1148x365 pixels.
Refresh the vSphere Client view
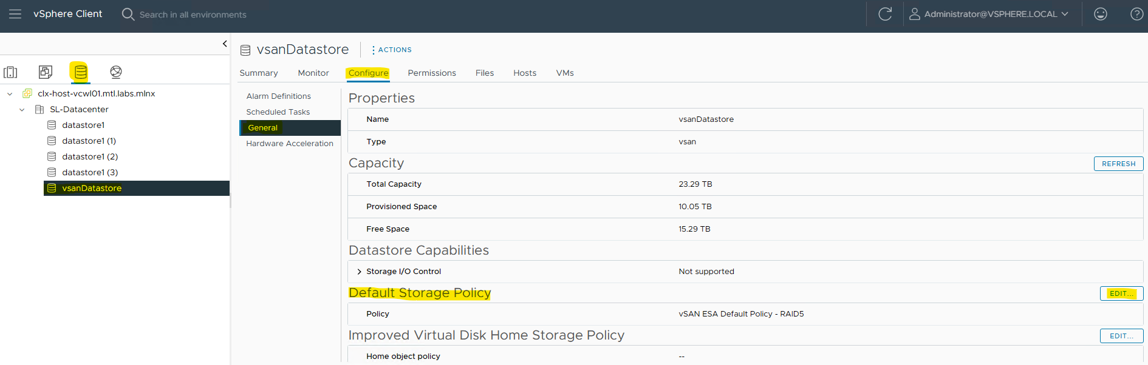click(885, 14)
